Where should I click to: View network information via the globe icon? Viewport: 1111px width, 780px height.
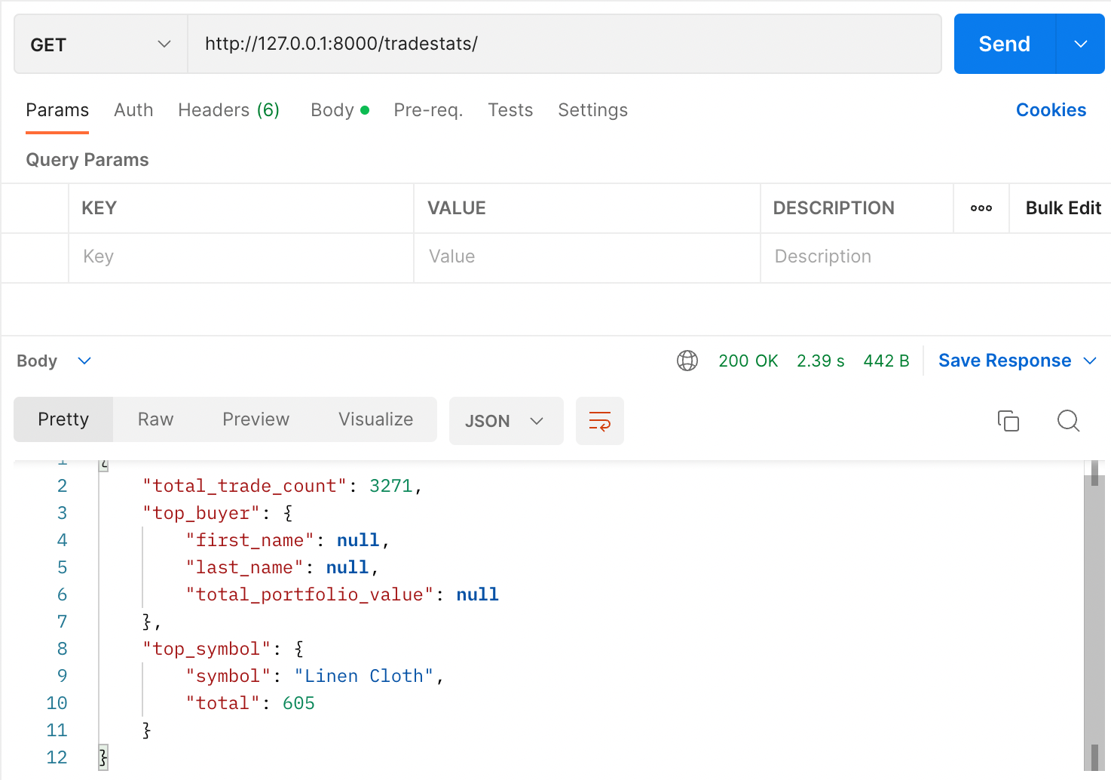coord(687,361)
